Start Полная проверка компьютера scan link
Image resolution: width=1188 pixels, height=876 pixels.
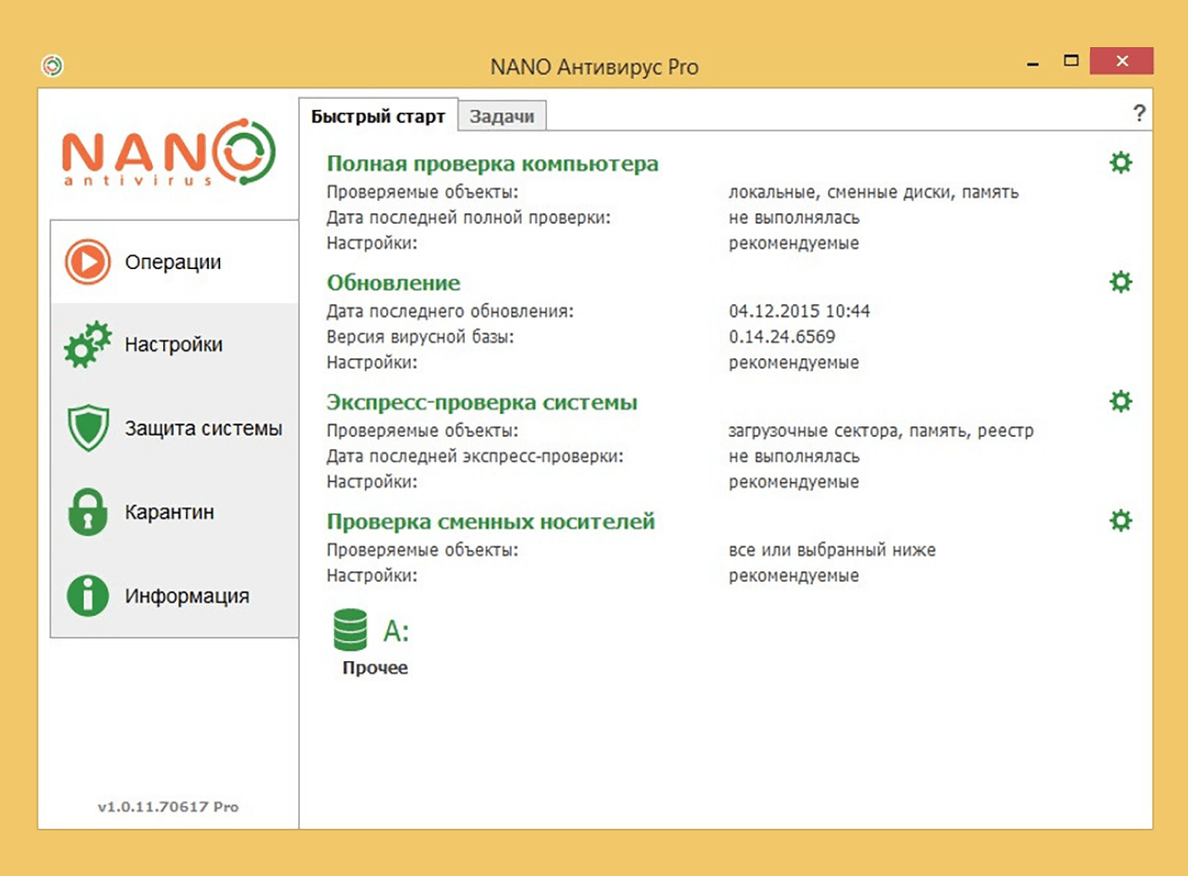coord(492,163)
